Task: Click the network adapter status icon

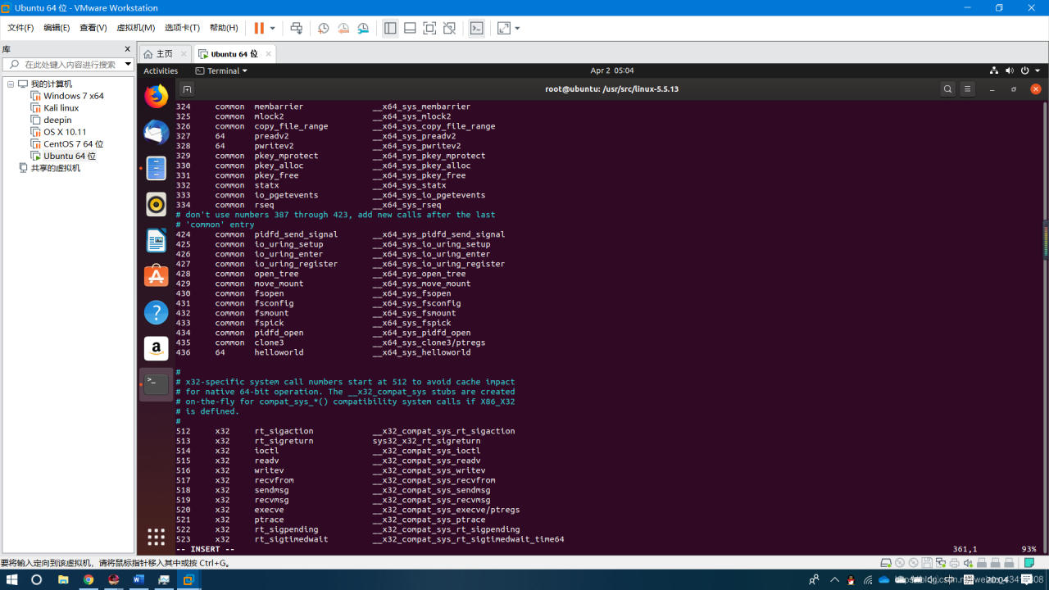Action: tap(941, 563)
